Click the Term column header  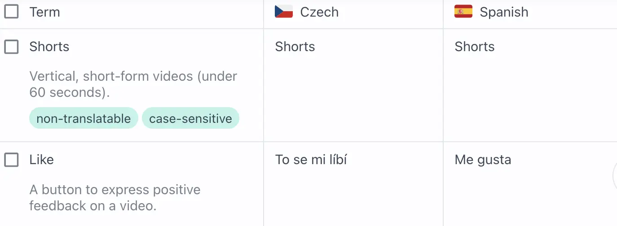point(44,12)
